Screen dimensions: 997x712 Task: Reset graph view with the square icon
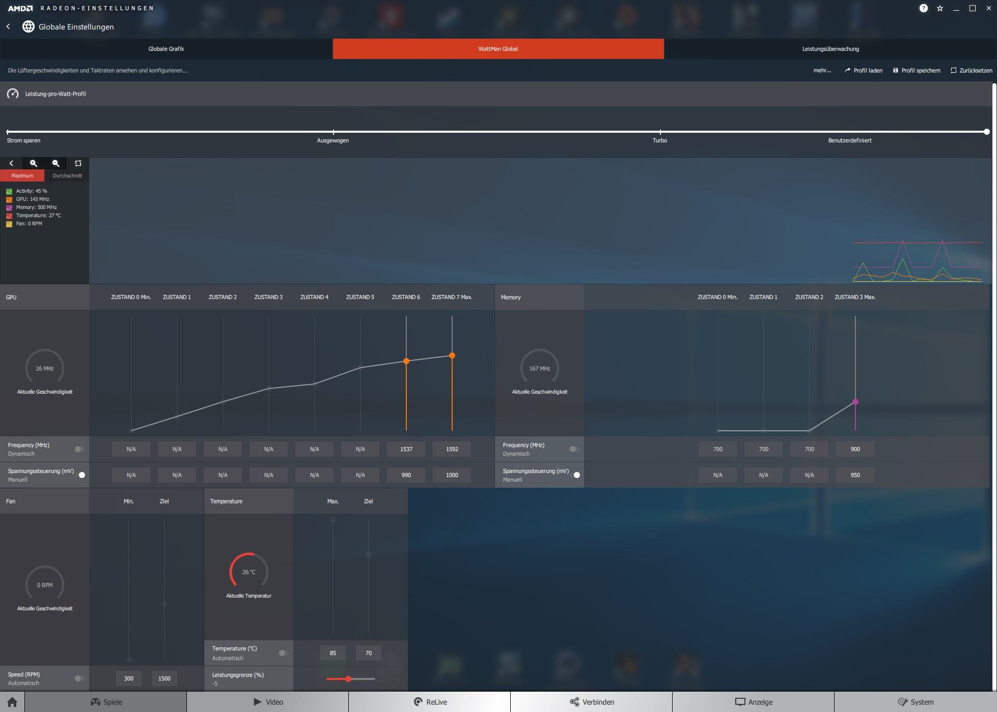click(78, 163)
